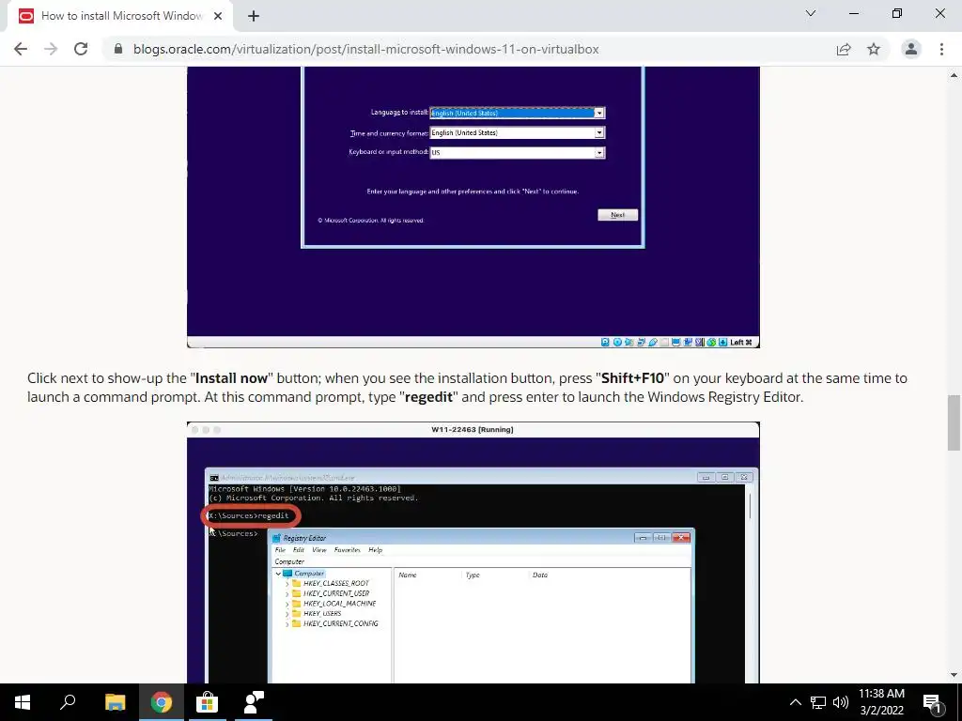This screenshot has height=721, width=962.
Task: Open notification center icon
Action: coord(932,702)
